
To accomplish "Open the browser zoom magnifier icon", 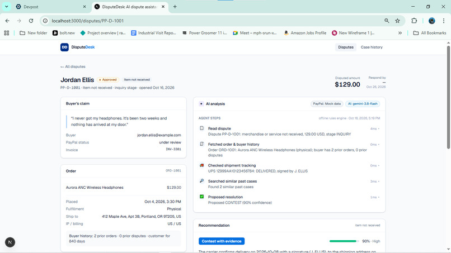I will (x=387, y=21).
